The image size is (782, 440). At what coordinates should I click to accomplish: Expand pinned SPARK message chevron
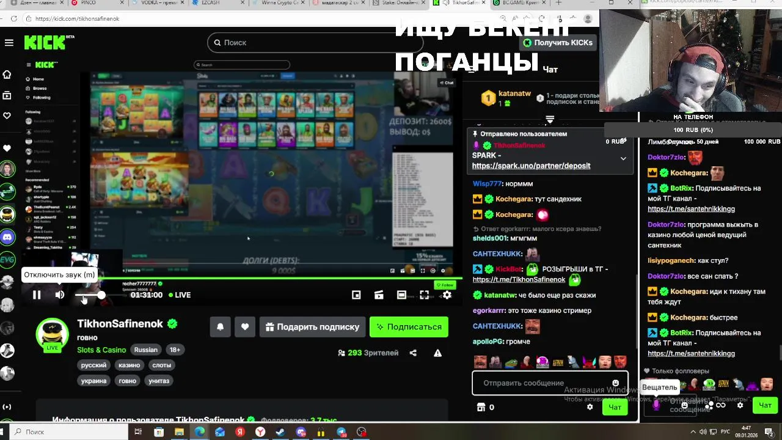coord(623,158)
